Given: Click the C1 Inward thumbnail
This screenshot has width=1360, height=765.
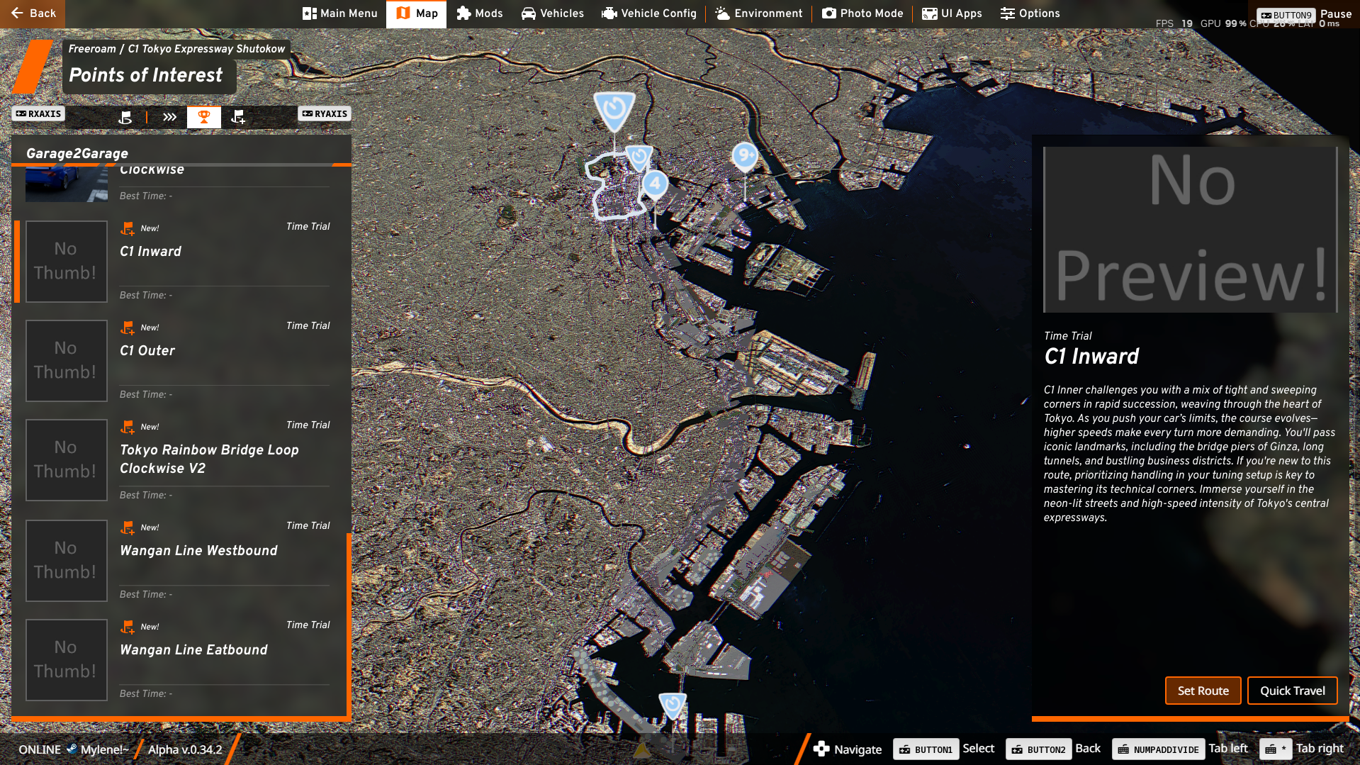Looking at the screenshot, I should (67, 262).
